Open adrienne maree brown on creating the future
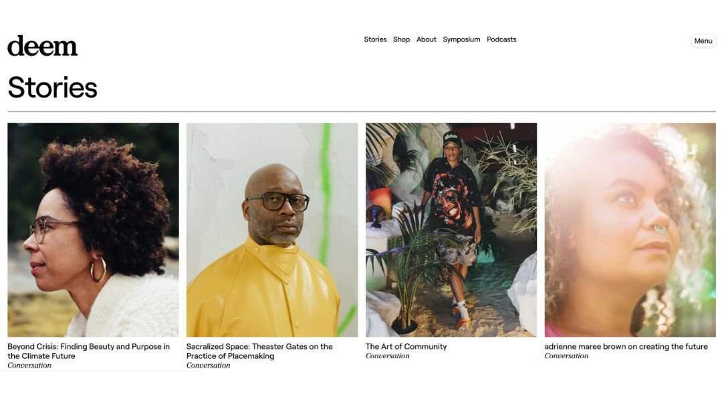The image size is (722, 401). pos(626,346)
